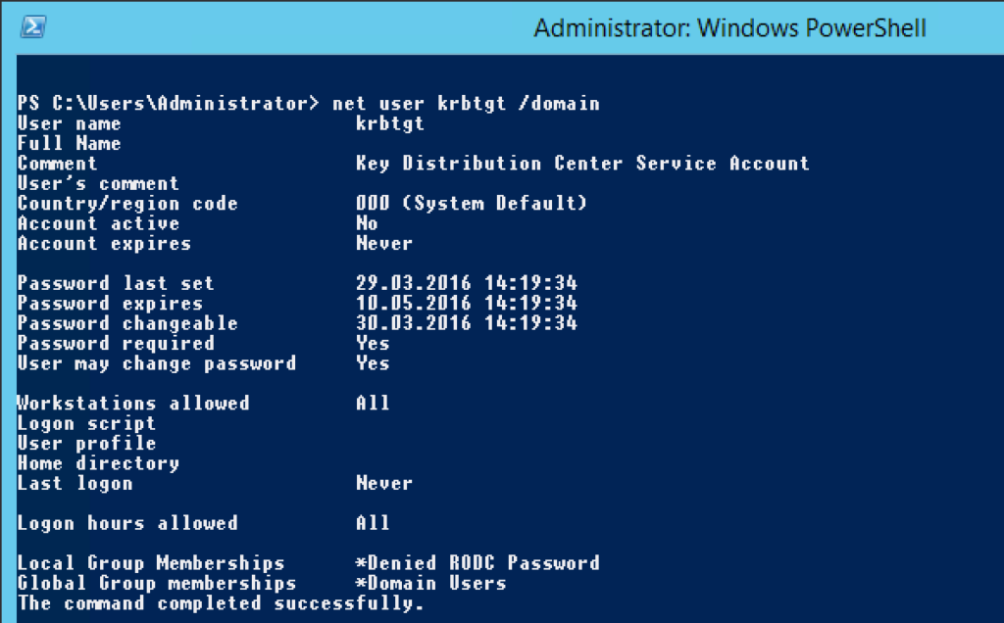Click the 'Account active' label

coord(98,223)
